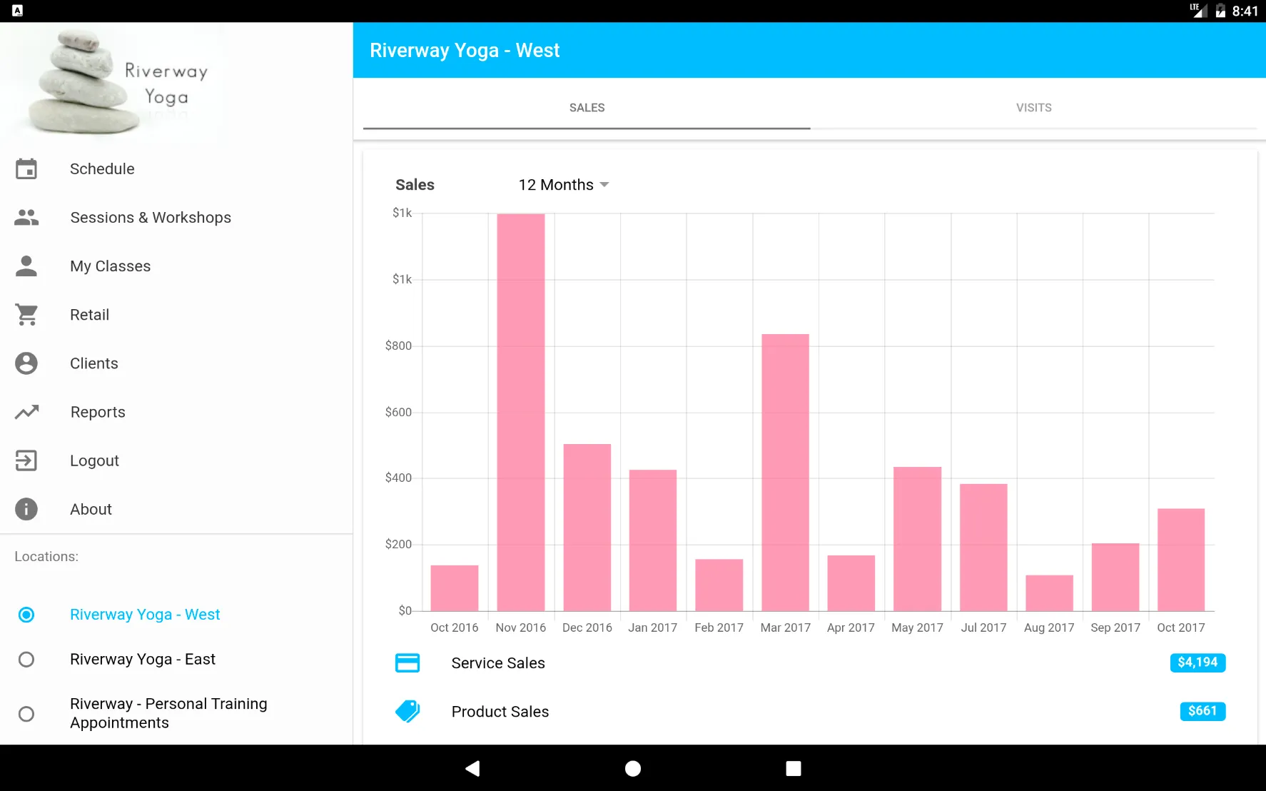The width and height of the screenshot is (1266, 791).
Task: Tap the Sessions & Workshops group icon
Action: (26, 218)
